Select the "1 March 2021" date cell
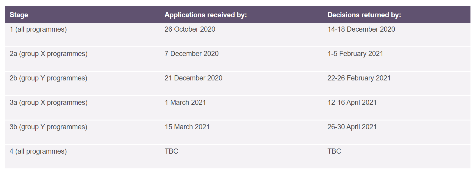This screenshot has height=172, width=475. pyautogui.click(x=185, y=102)
